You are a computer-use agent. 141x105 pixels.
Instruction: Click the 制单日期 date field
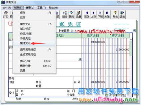point(71,31)
